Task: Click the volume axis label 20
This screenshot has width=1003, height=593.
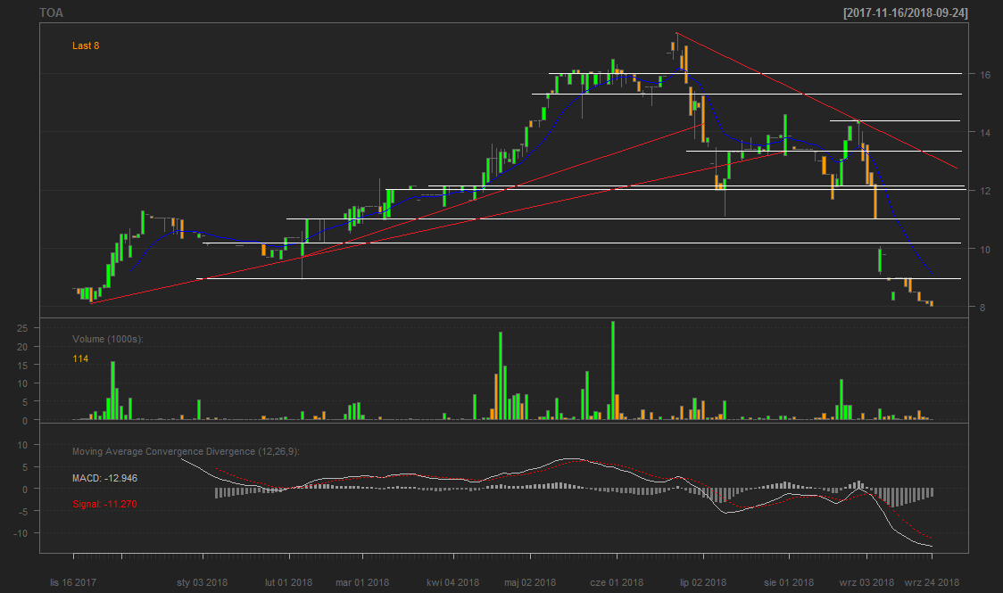Action: 22,347
